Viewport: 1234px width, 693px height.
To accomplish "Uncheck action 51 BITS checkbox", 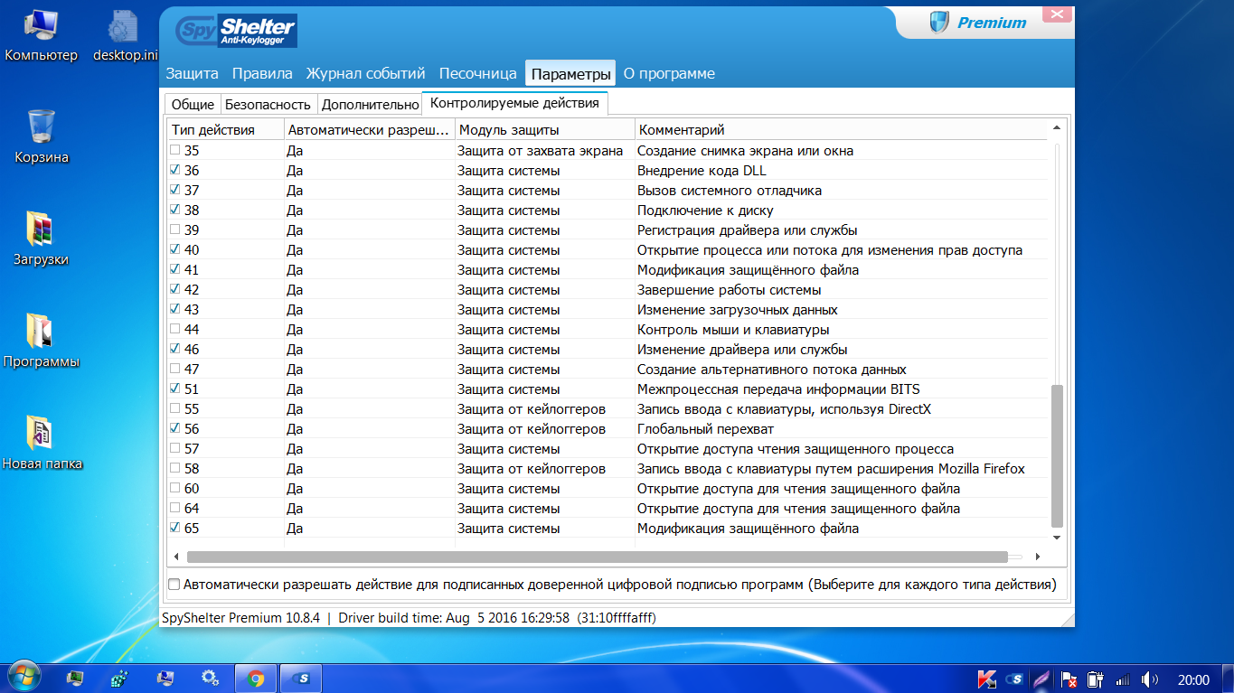I will tap(175, 389).
